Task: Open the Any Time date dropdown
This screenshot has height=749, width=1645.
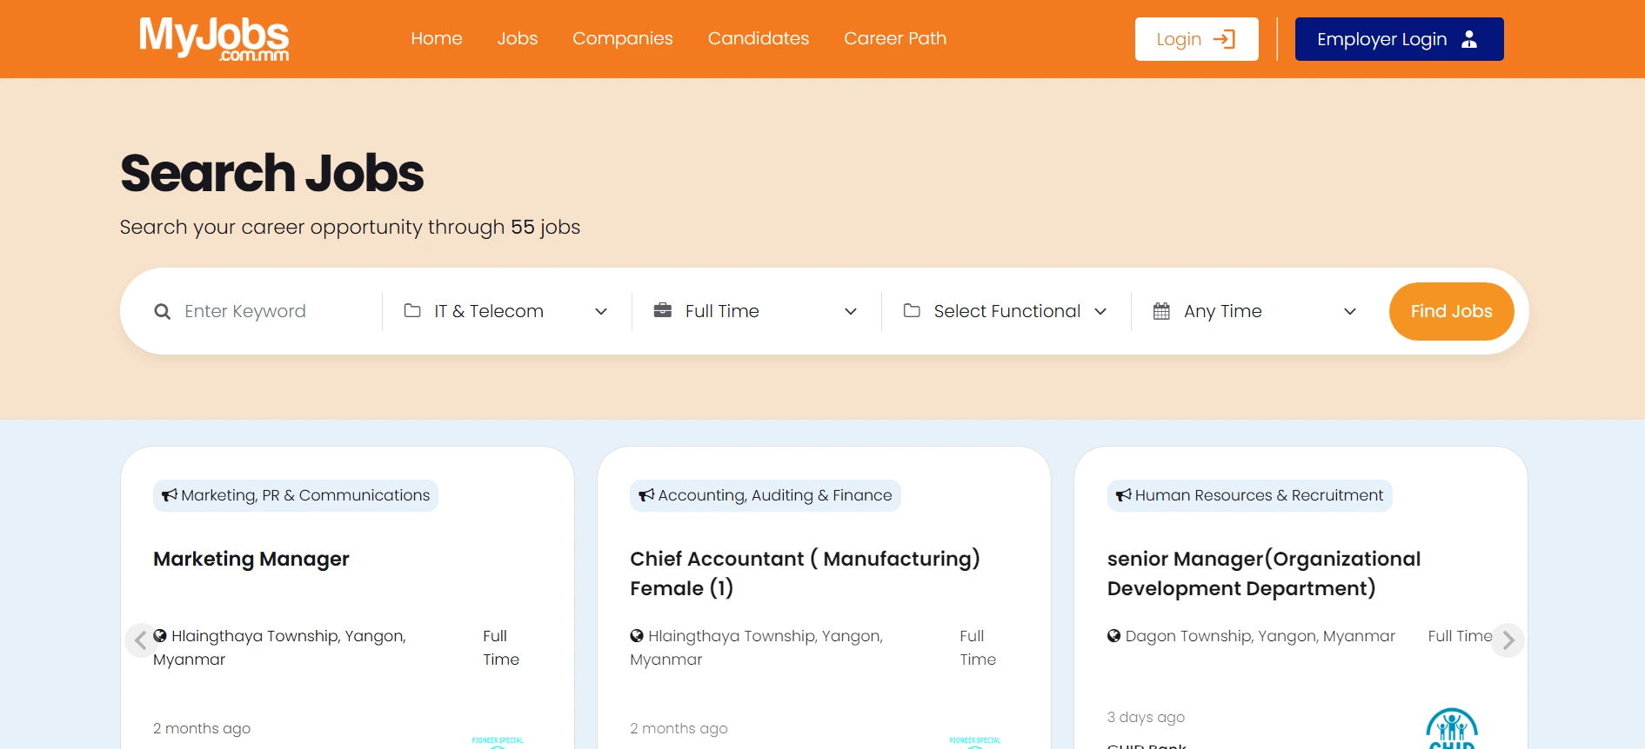Action: (1255, 311)
